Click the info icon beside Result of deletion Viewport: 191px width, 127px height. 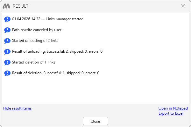click(7, 73)
